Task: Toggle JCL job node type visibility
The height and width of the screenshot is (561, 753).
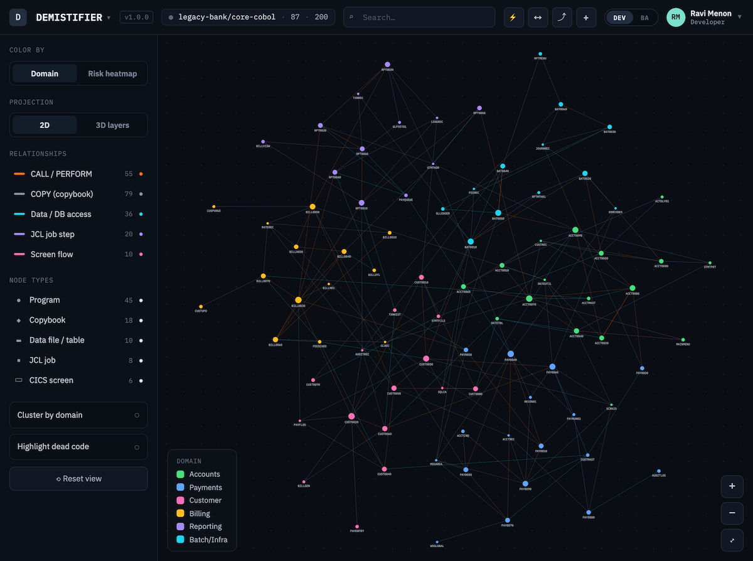Action: [x=78, y=360]
